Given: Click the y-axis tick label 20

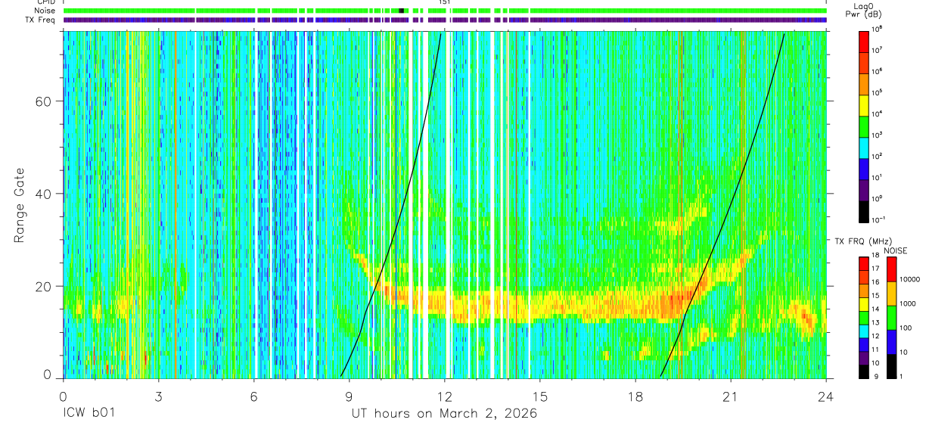Looking at the screenshot, I should (x=43, y=286).
